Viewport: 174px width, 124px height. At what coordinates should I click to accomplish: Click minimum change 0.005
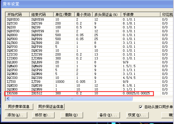click(x=81, y=82)
